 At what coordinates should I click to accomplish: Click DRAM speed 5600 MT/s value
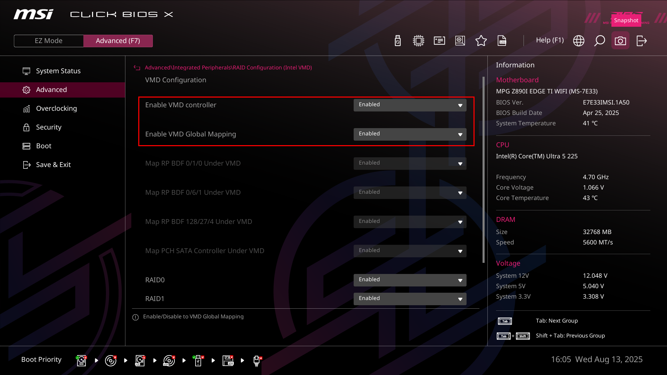coord(598,242)
